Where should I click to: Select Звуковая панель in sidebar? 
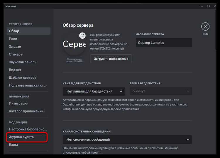[x=28, y=62]
